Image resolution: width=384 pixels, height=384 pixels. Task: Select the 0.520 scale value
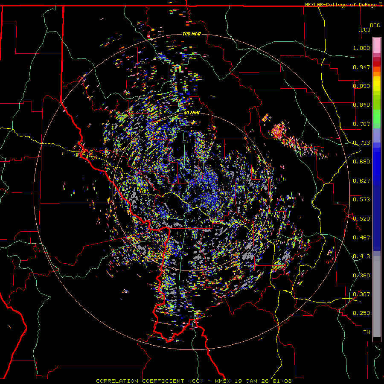click(x=361, y=219)
